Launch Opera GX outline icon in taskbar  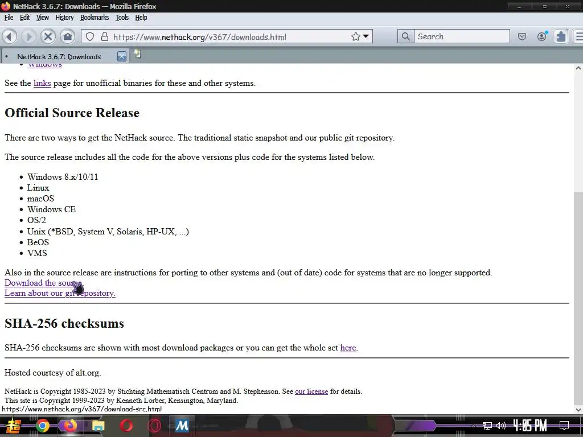pyautogui.click(x=154, y=426)
